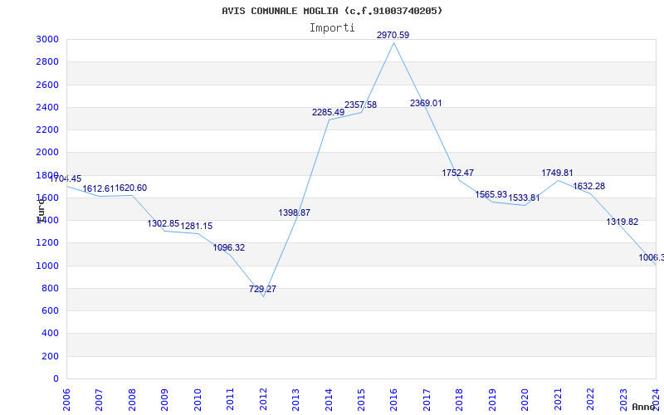Click the 2400 y-axis tick label
The height and width of the screenshot is (415, 664).
(47, 107)
